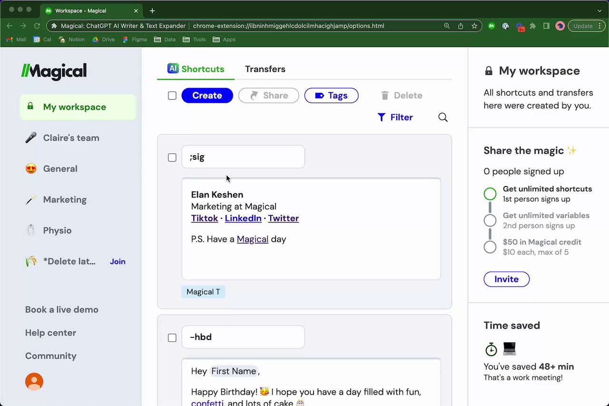Click the Chrome profile avatar
This screenshot has height=406, width=609.
click(560, 26)
